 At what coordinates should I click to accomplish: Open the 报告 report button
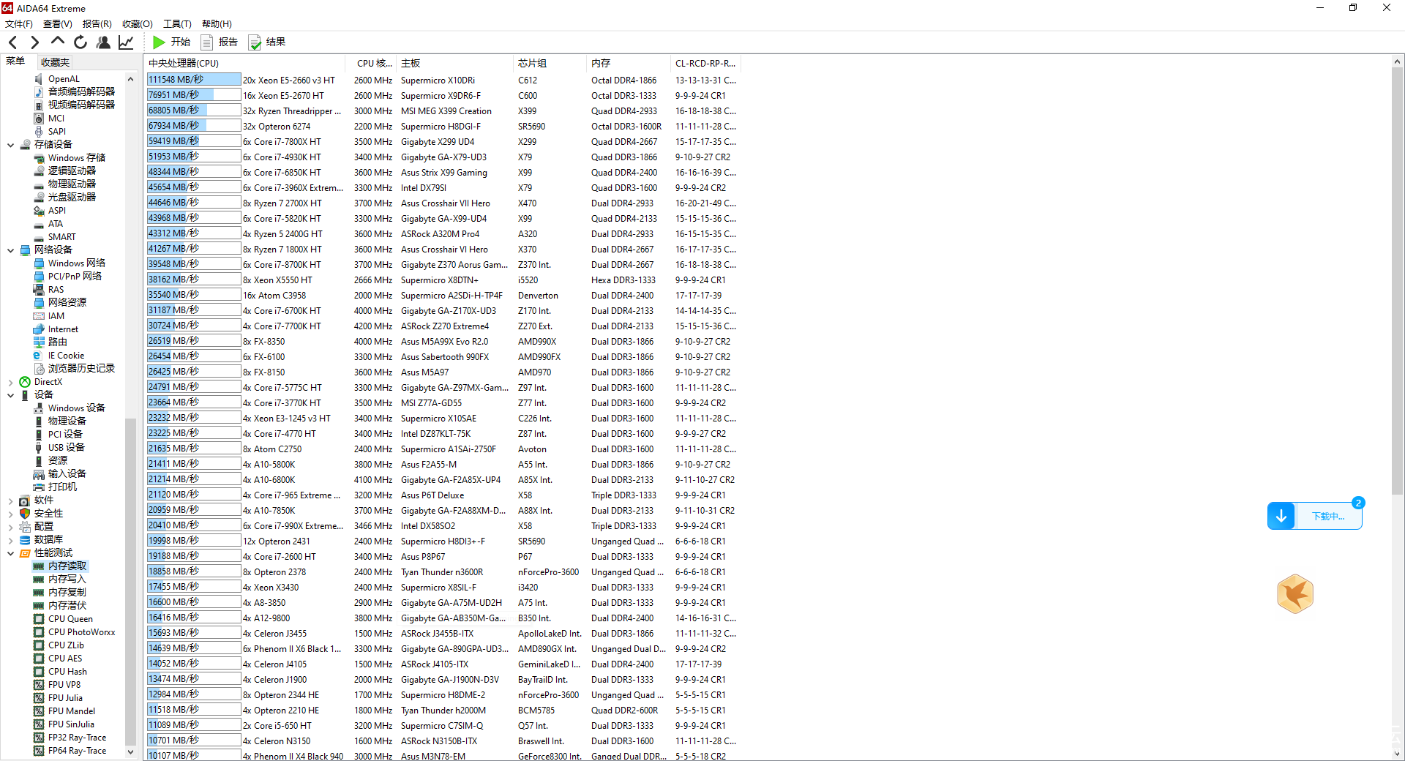pos(220,42)
